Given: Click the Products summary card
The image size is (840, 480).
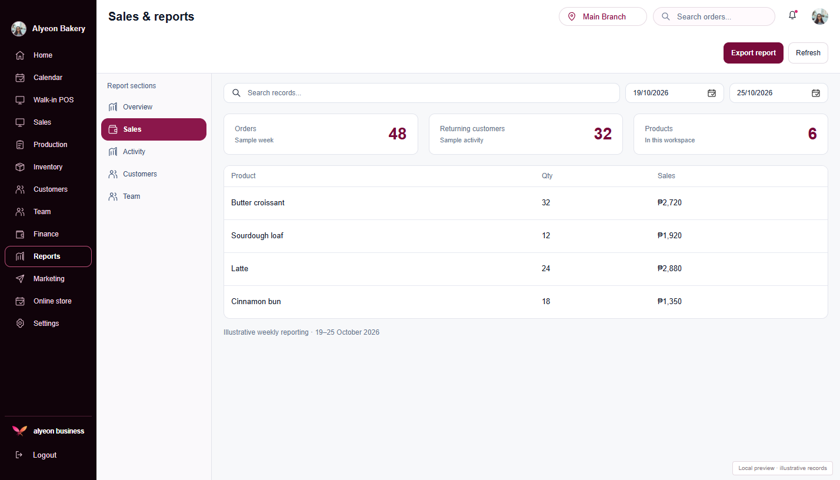Looking at the screenshot, I should click(731, 134).
